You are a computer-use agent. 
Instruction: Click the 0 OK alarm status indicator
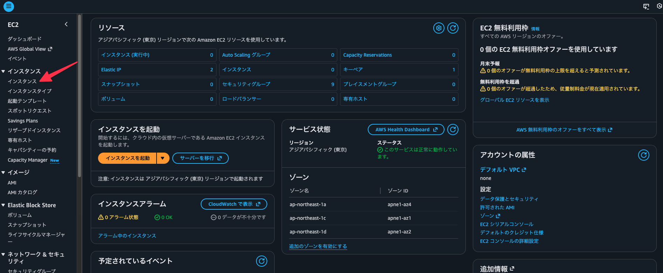(x=163, y=217)
